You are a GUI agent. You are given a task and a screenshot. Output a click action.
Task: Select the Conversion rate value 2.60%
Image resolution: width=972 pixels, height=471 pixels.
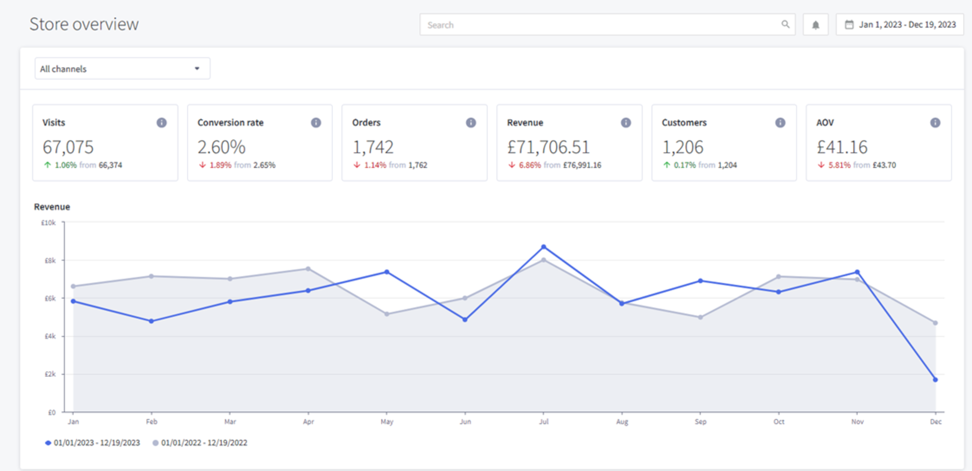coord(221,147)
